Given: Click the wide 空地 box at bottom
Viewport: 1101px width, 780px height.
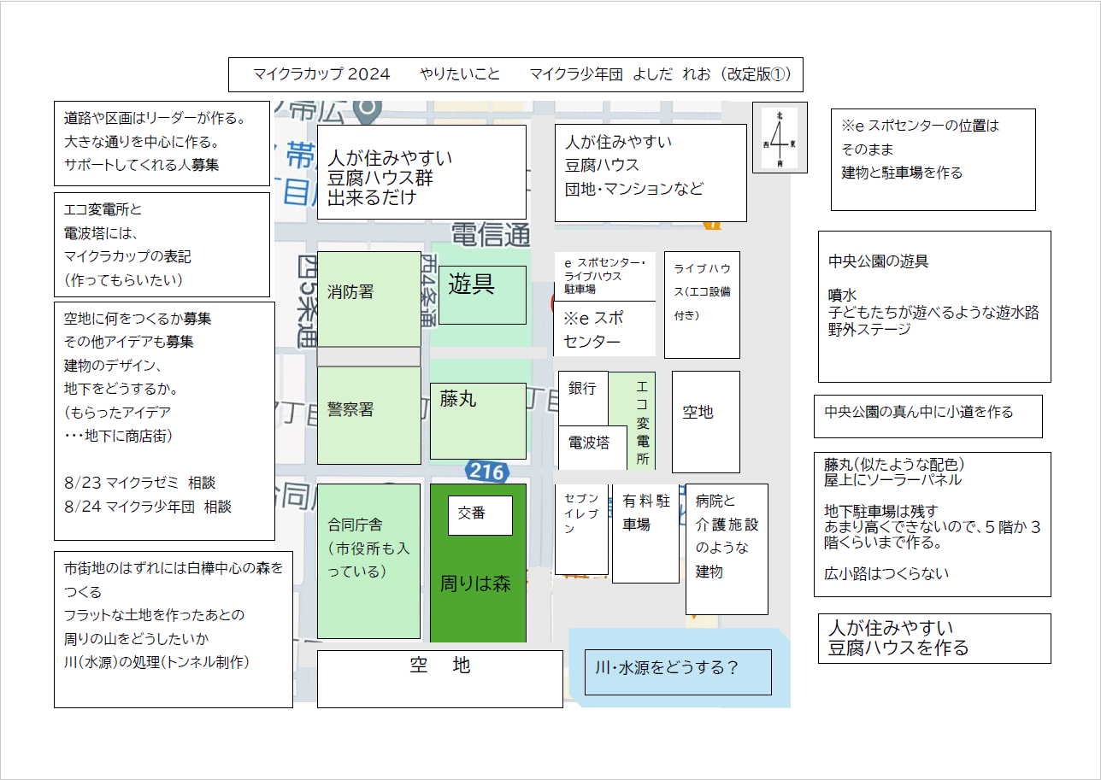Looking at the screenshot, I should point(440,679).
